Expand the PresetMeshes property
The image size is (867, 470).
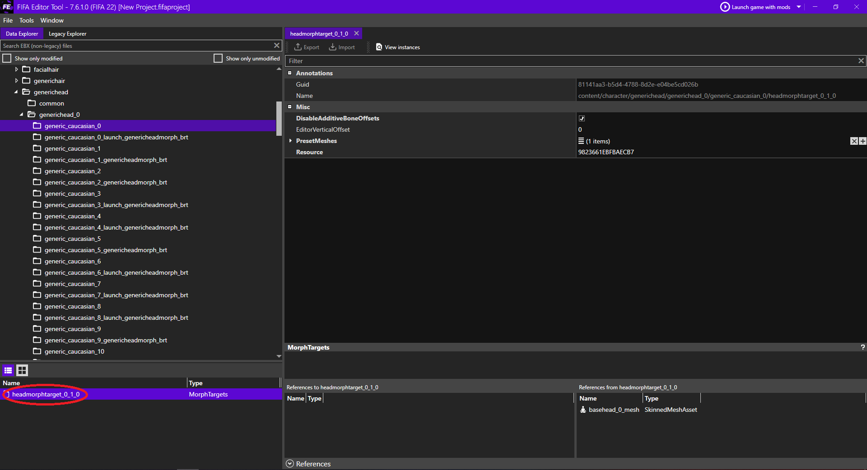tap(290, 141)
